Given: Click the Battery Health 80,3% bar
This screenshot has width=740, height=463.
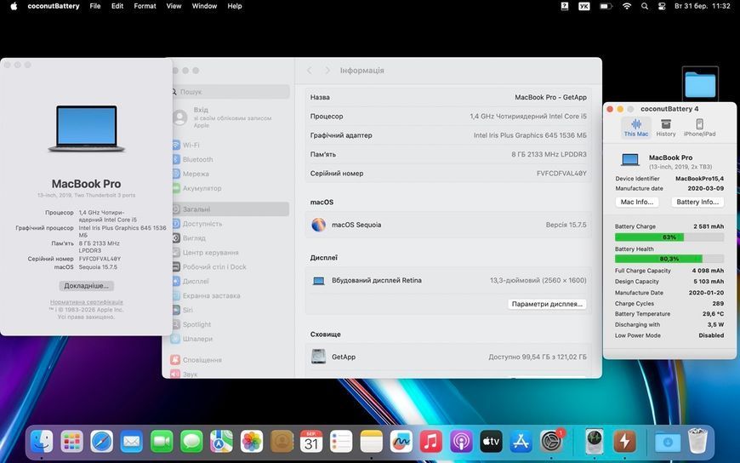Looking at the screenshot, I should [669, 259].
